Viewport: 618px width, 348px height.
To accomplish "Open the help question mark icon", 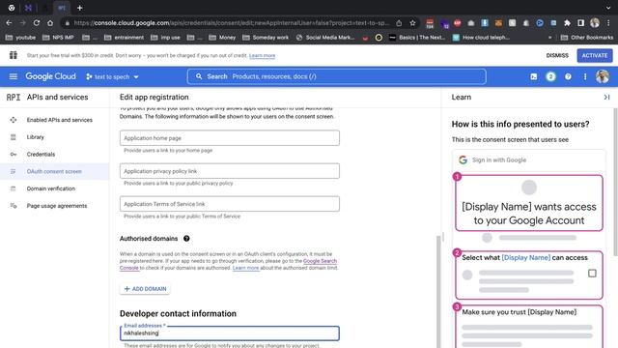I will coord(568,76).
